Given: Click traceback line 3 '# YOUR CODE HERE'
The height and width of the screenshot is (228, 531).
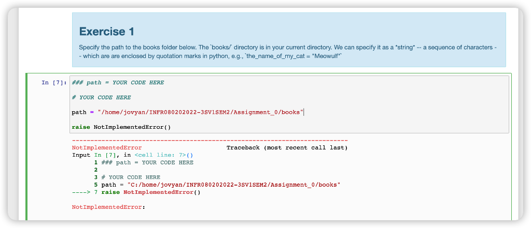Looking at the screenshot, I should (x=128, y=177).
